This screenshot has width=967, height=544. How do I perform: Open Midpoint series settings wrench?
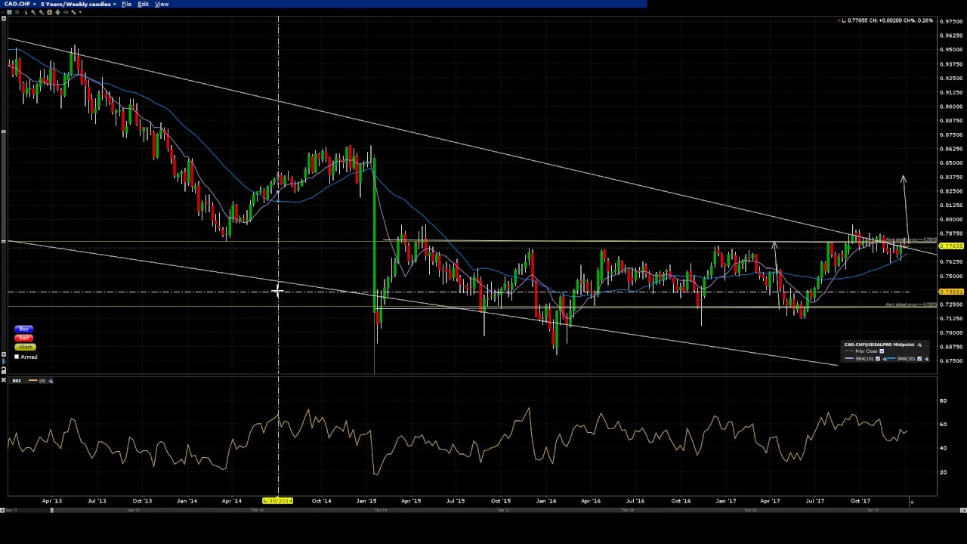[x=919, y=345]
